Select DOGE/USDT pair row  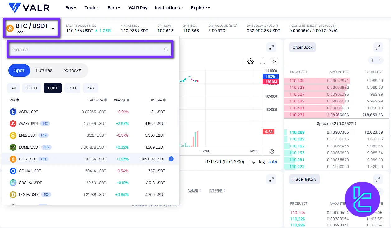coord(91,194)
